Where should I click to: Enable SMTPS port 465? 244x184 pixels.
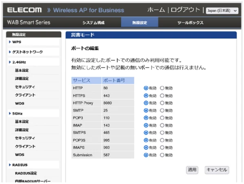[146, 133]
